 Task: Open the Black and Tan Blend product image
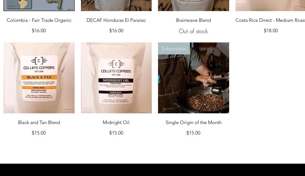39,78
